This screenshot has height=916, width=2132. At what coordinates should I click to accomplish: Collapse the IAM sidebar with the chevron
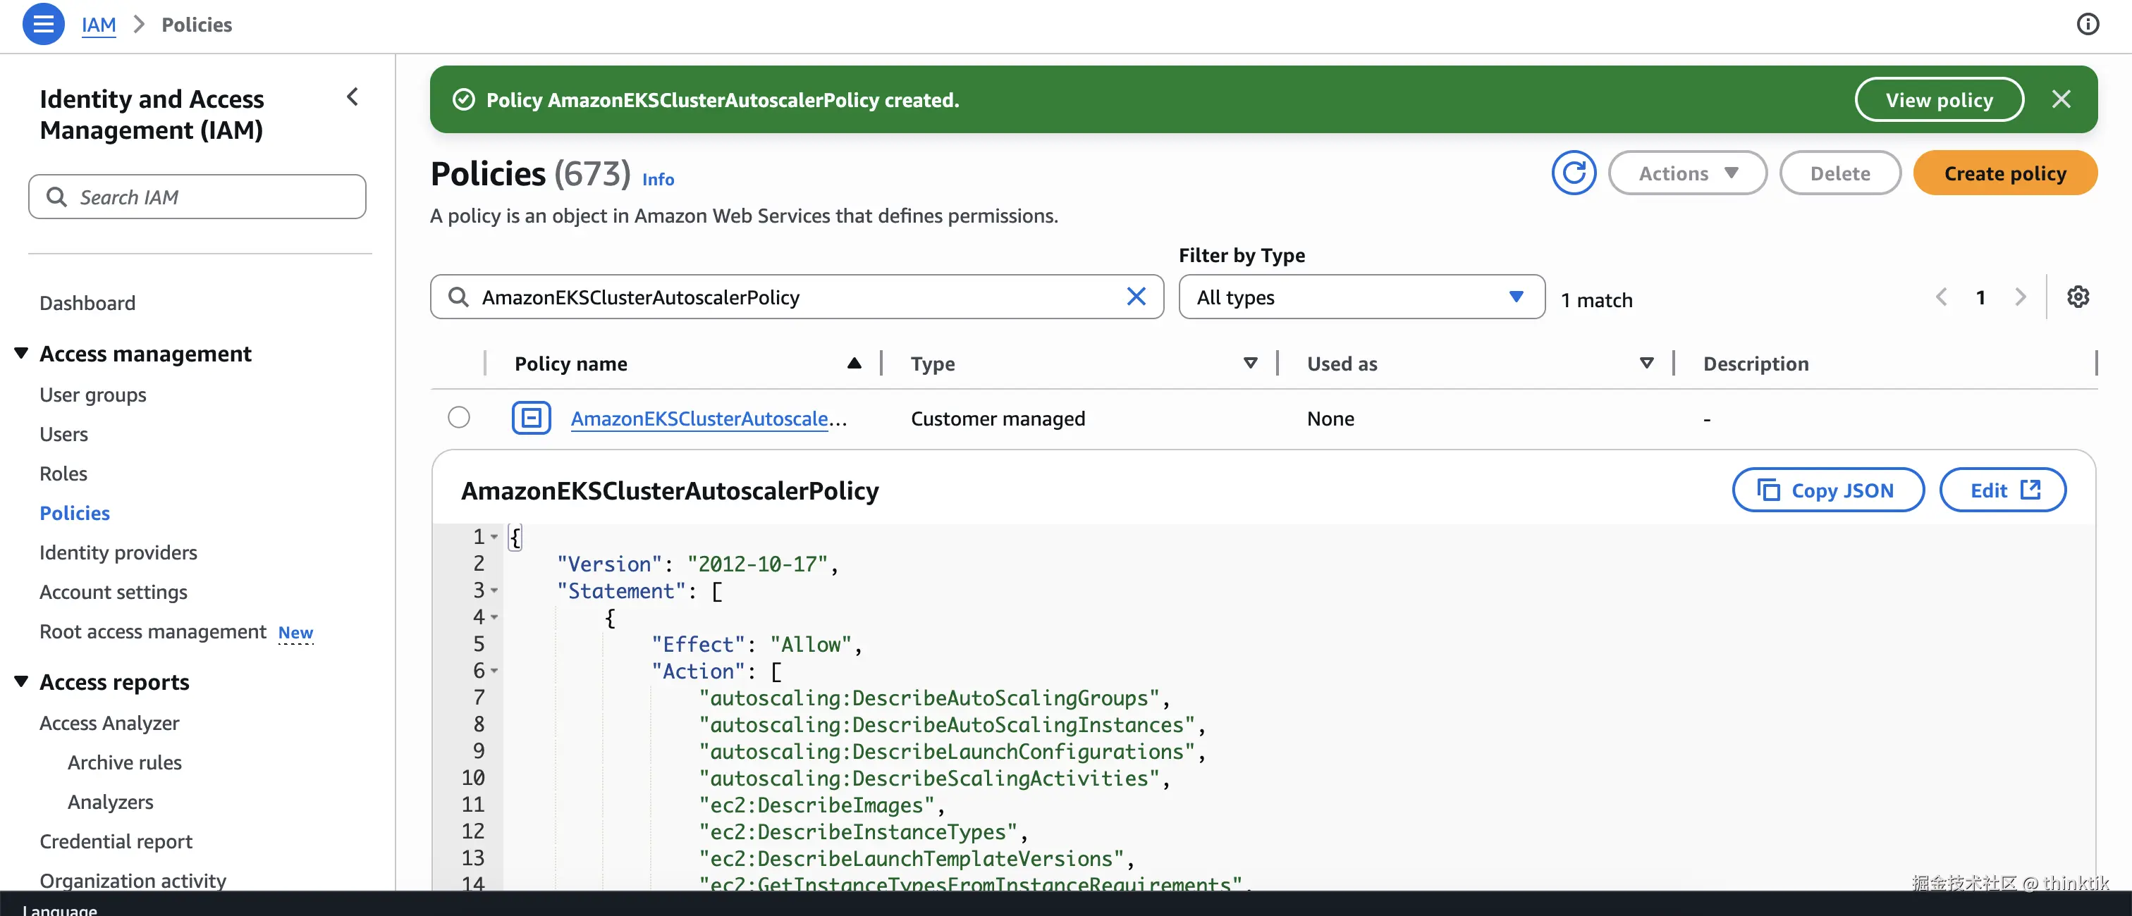pos(353,97)
